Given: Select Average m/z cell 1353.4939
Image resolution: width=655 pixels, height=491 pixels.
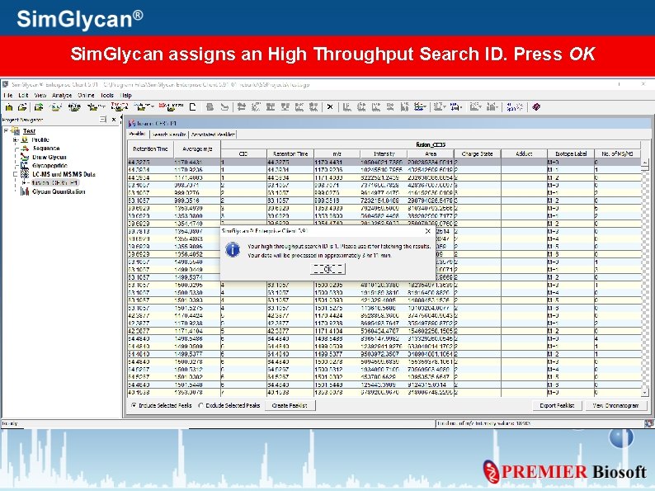Looking at the screenshot, I should point(197,208).
